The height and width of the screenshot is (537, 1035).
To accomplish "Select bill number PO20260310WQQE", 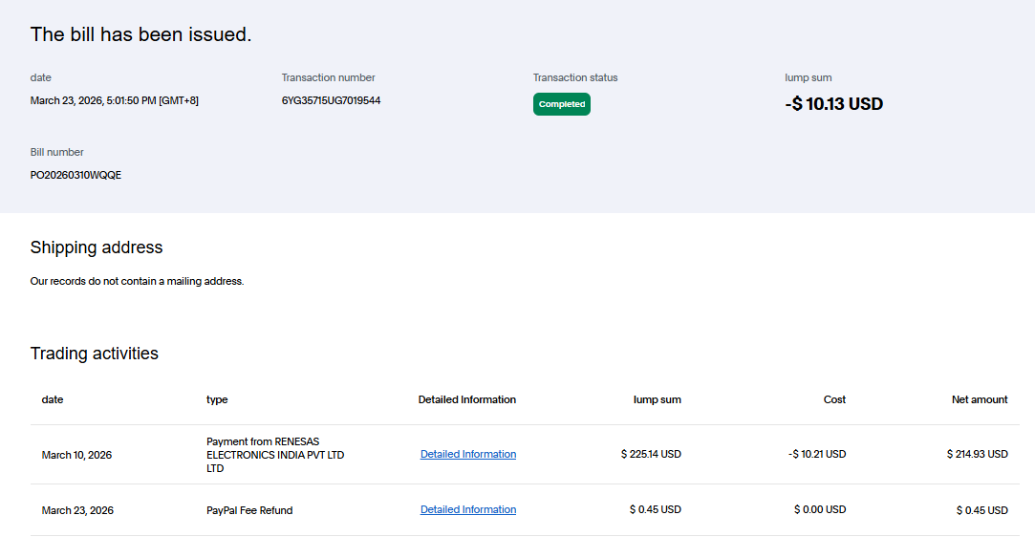I will click(75, 175).
